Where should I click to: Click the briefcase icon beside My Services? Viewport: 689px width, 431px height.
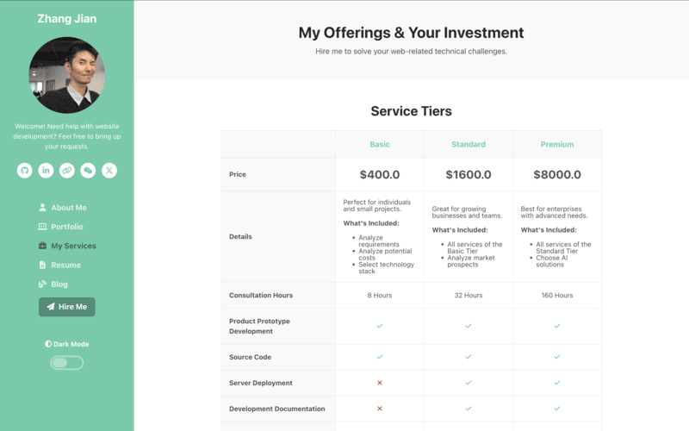pyautogui.click(x=43, y=246)
